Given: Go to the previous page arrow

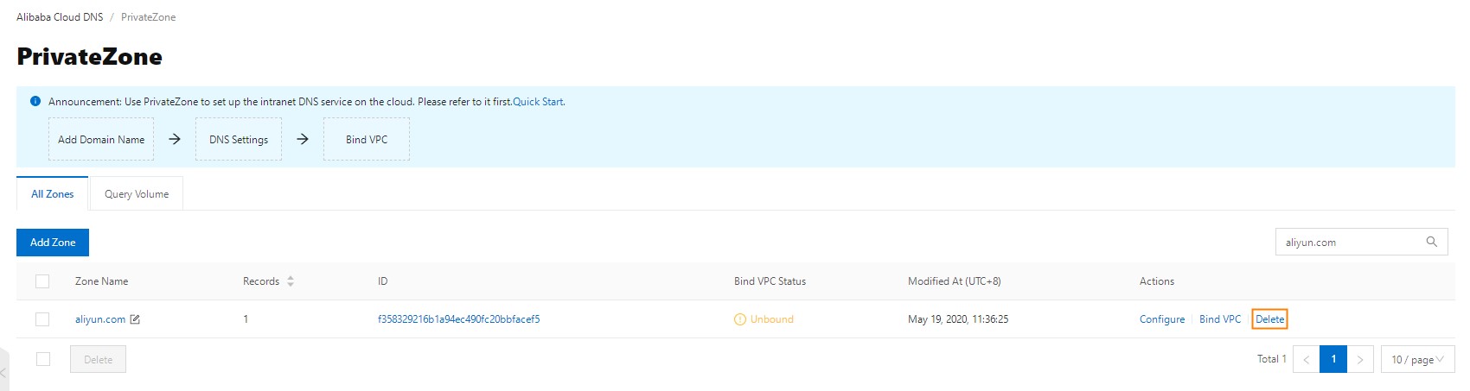Looking at the screenshot, I should click(1307, 359).
